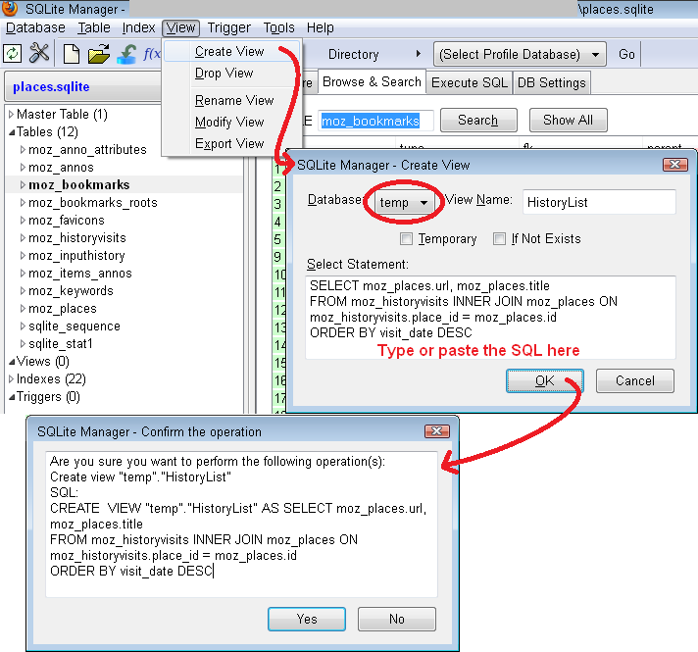The height and width of the screenshot is (652, 698).
Task: Open the Database menu
Action: pos(35,27)
